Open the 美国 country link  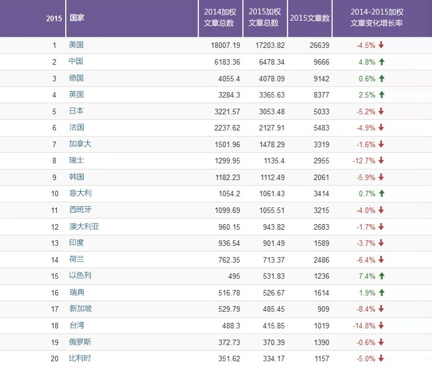tap(76, 45)
